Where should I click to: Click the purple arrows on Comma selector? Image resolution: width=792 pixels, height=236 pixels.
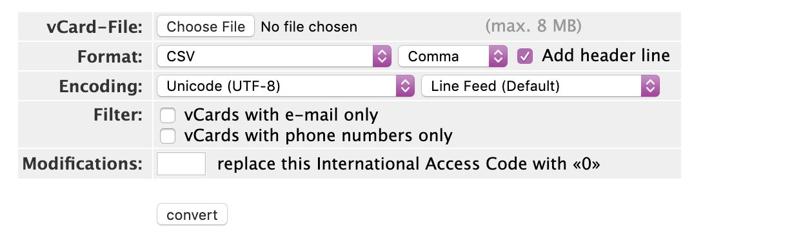click(499, 56)
